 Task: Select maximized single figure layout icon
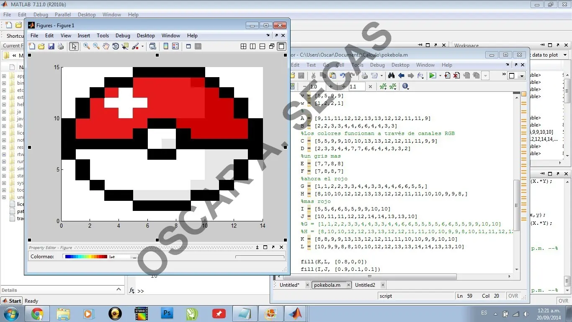pyautogui.click(x=281, y=46)
